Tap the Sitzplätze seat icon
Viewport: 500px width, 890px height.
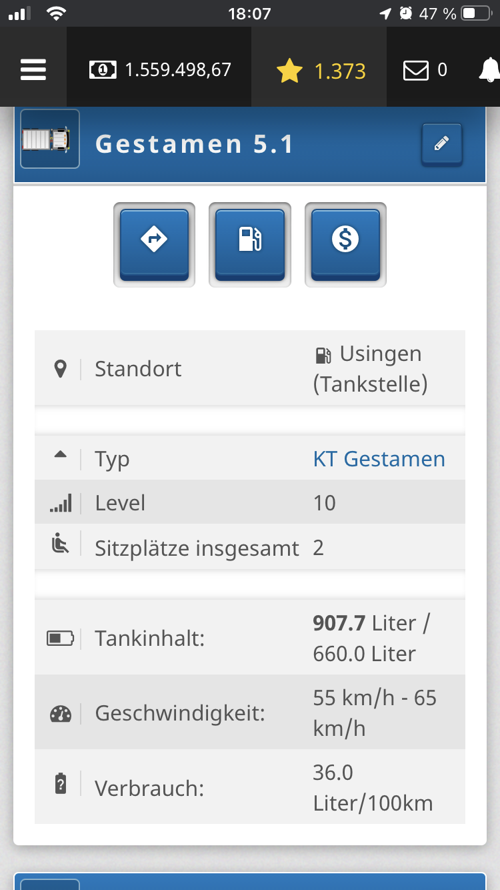pos(60,545)
